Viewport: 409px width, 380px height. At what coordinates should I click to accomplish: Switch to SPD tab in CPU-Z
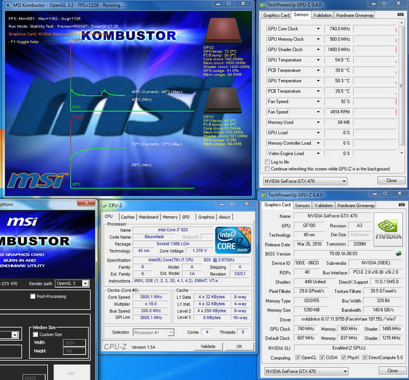click(x=186, y=217)
